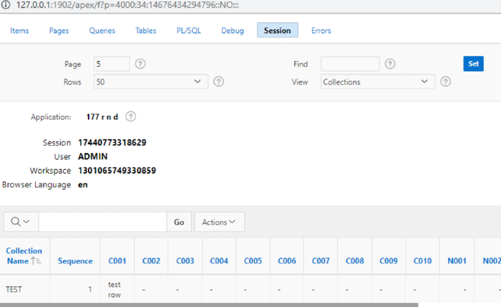Click the Go search button
This screenshot has height=307, width=501.
(x=179, y=222)
